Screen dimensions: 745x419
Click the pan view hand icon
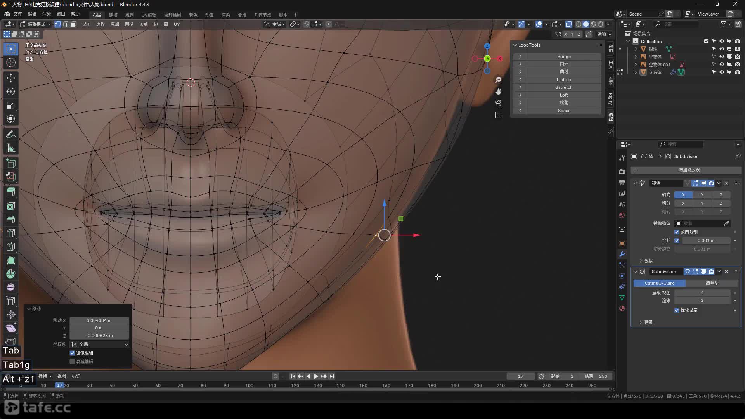coord(498,92)
